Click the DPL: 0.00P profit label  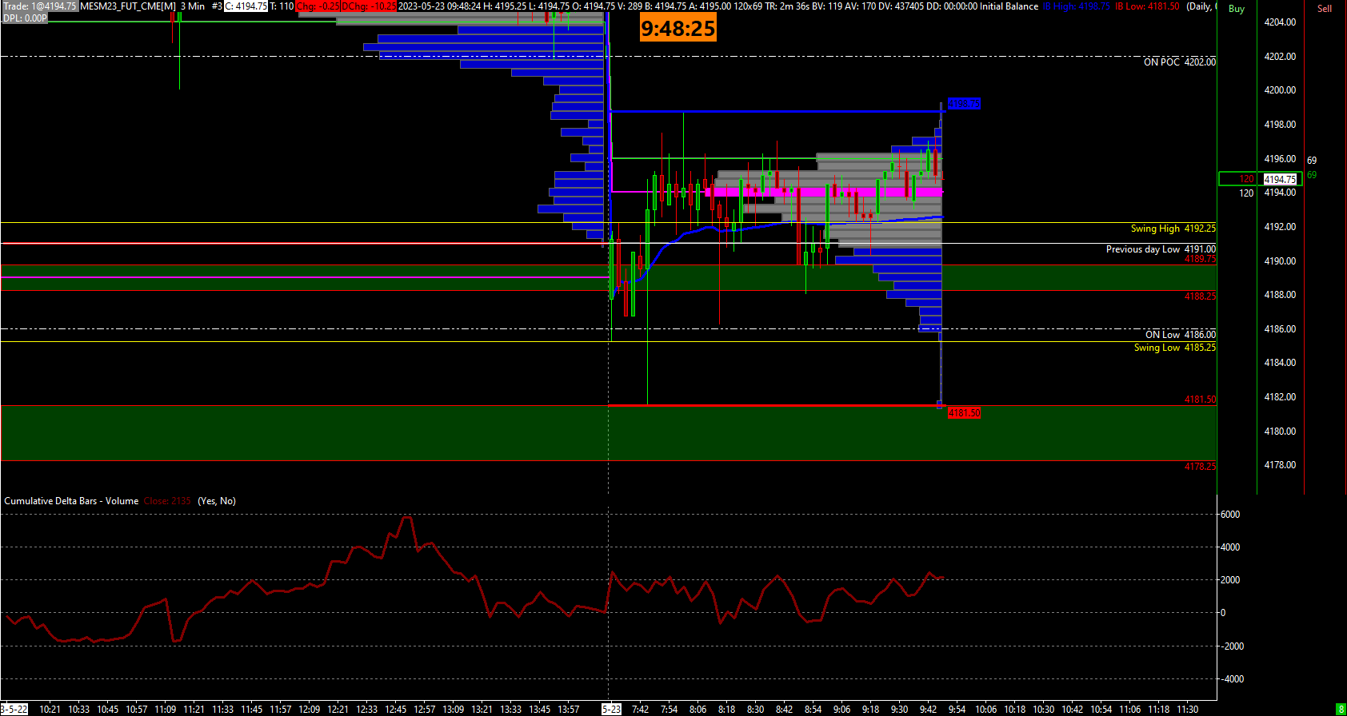click(25, 18)
